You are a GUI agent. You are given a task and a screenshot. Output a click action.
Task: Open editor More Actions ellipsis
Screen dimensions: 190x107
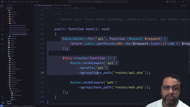[x=188, y=5]
